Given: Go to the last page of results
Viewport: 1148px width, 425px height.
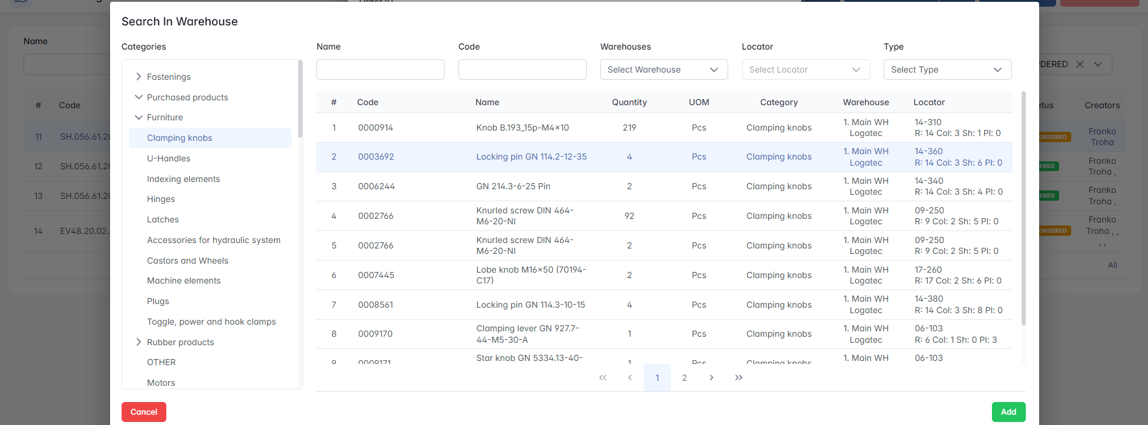Looking at the screenshot, I should coord(739,378).
